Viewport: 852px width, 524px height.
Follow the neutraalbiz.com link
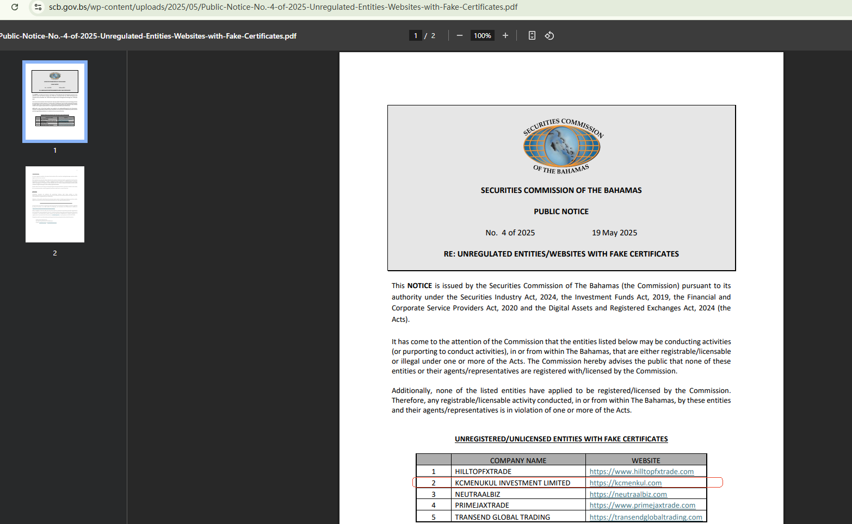click(628, 495)
